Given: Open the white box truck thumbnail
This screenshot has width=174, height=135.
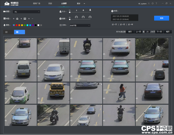Looking at the screenshot, I should click(53, 49).
